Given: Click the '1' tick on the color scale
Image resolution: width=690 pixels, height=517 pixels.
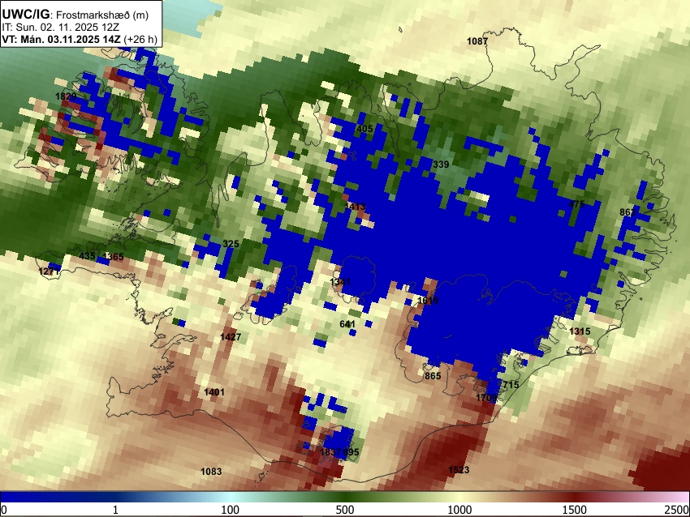Looking at the screenshot, I should (x=115, y=510).
